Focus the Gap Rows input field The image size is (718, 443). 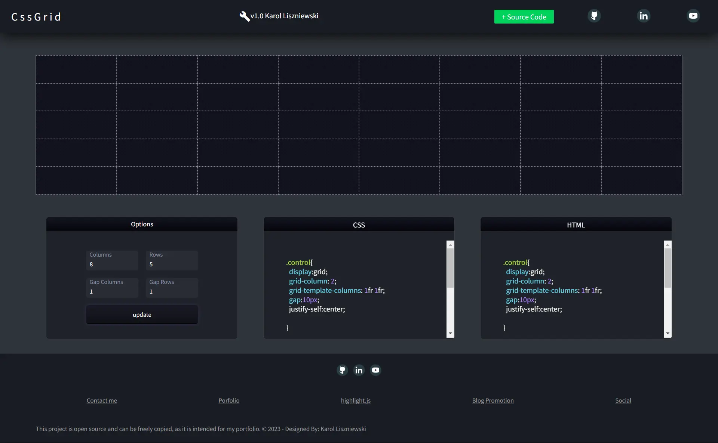click(172, 288)
